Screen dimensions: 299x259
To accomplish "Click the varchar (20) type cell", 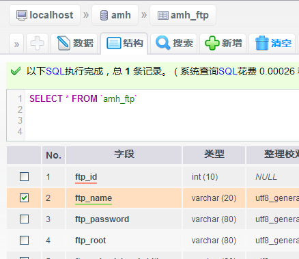I will pyautogui.click(x=214, y=198).
